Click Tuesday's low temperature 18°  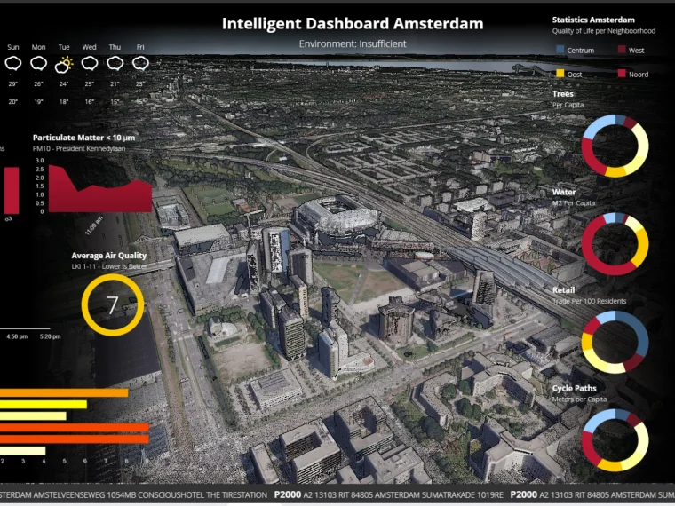pos(64,102)
